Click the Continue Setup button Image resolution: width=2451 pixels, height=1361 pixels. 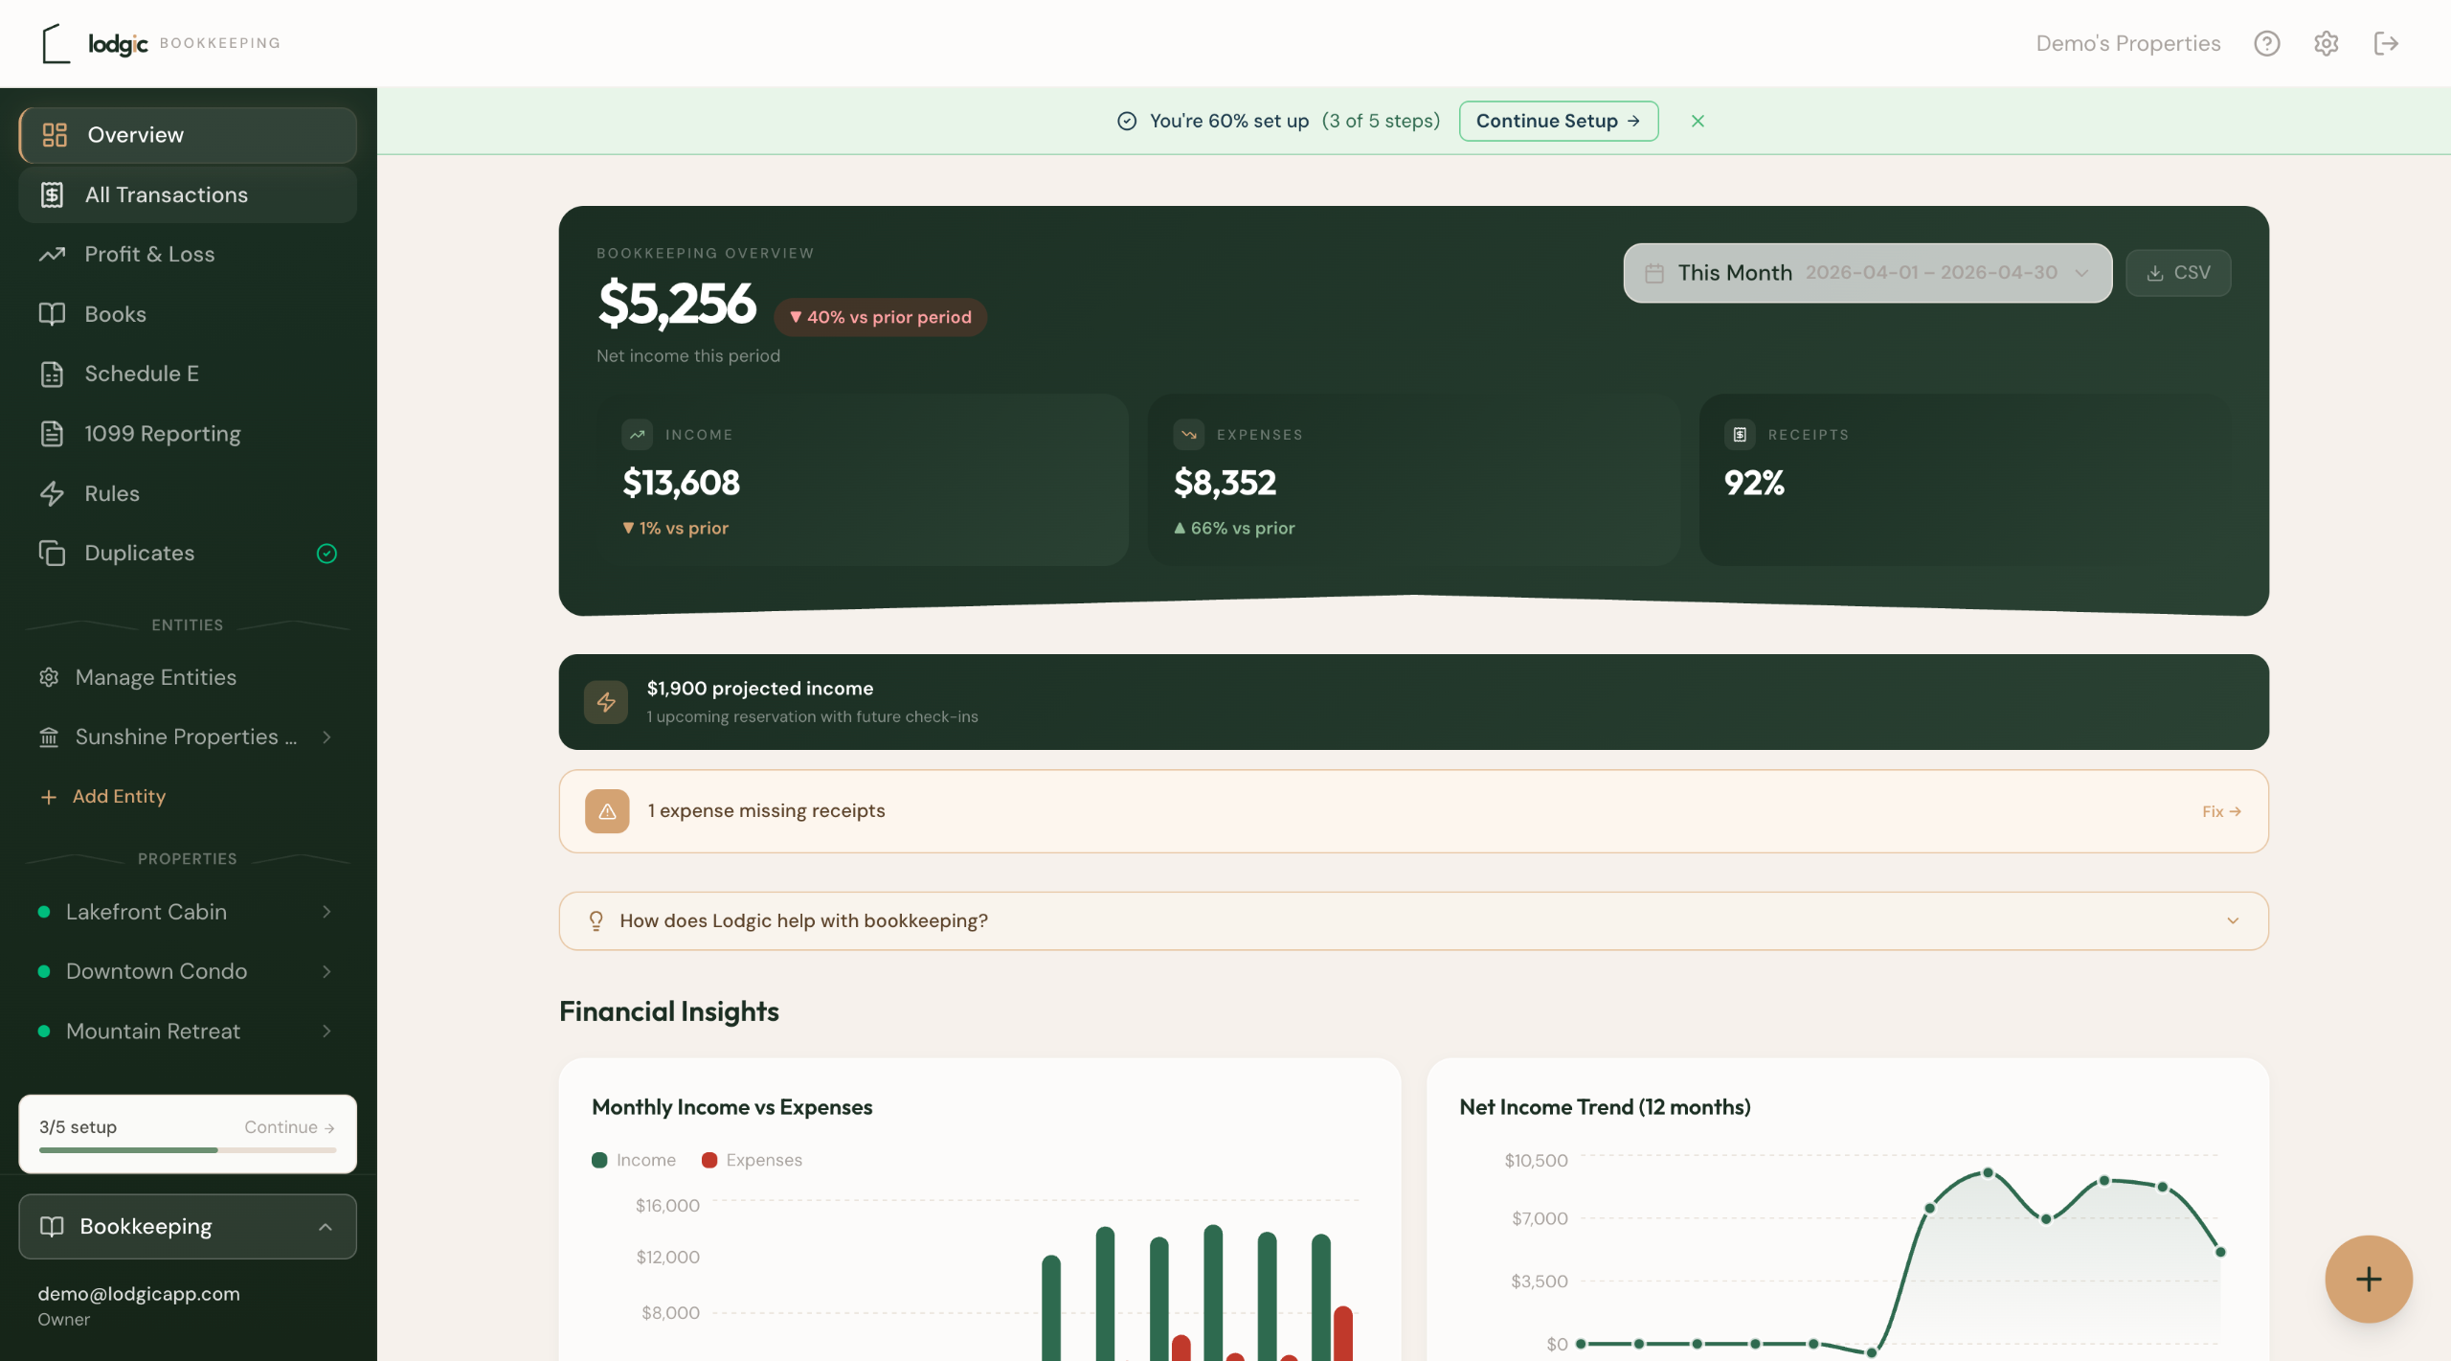click(x=1558, y=121)
